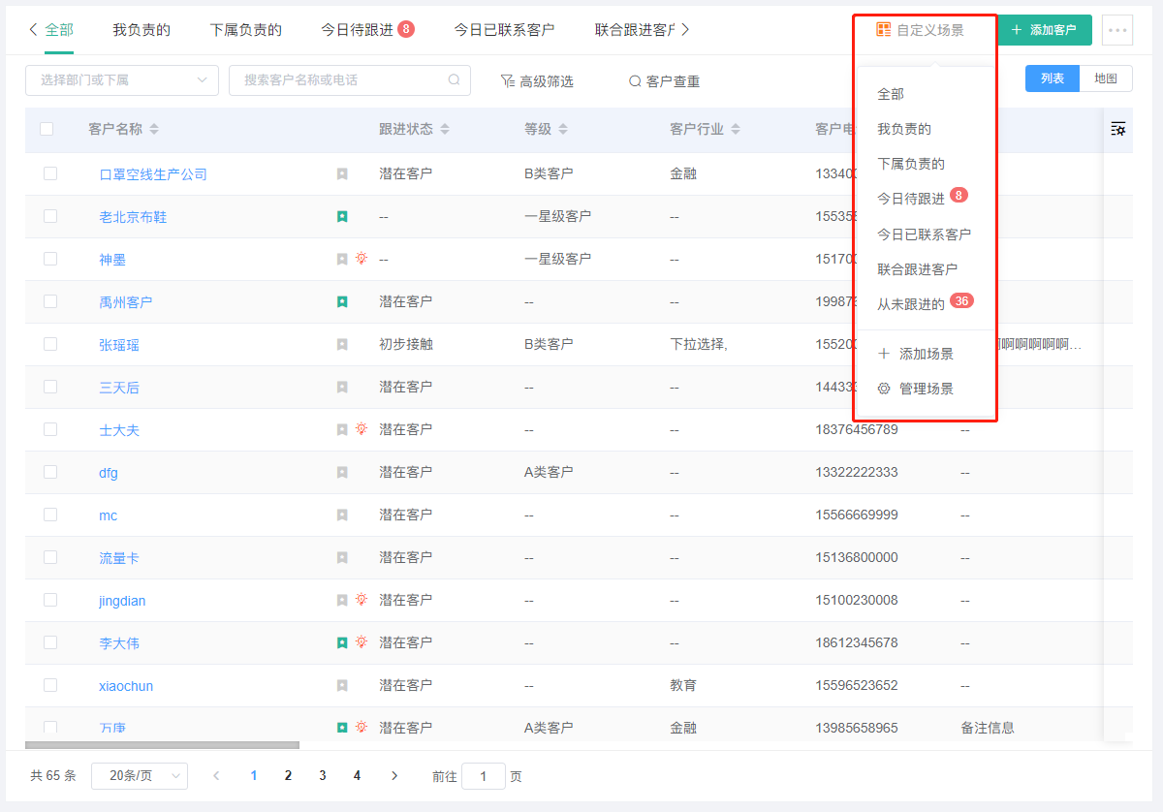Screen dimensions: 1163x812
Task: Click the more options ellipsis button
Action: 1117,30
